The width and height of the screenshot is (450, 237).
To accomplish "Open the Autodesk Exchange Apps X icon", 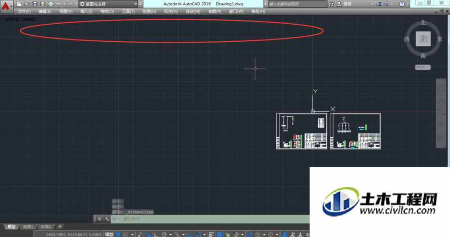I will point(379,4).
